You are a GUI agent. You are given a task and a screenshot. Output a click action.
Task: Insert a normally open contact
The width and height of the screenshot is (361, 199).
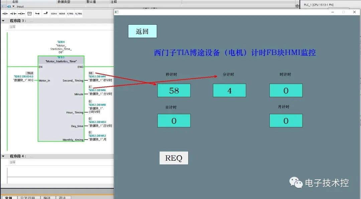(x=5, y=14)
